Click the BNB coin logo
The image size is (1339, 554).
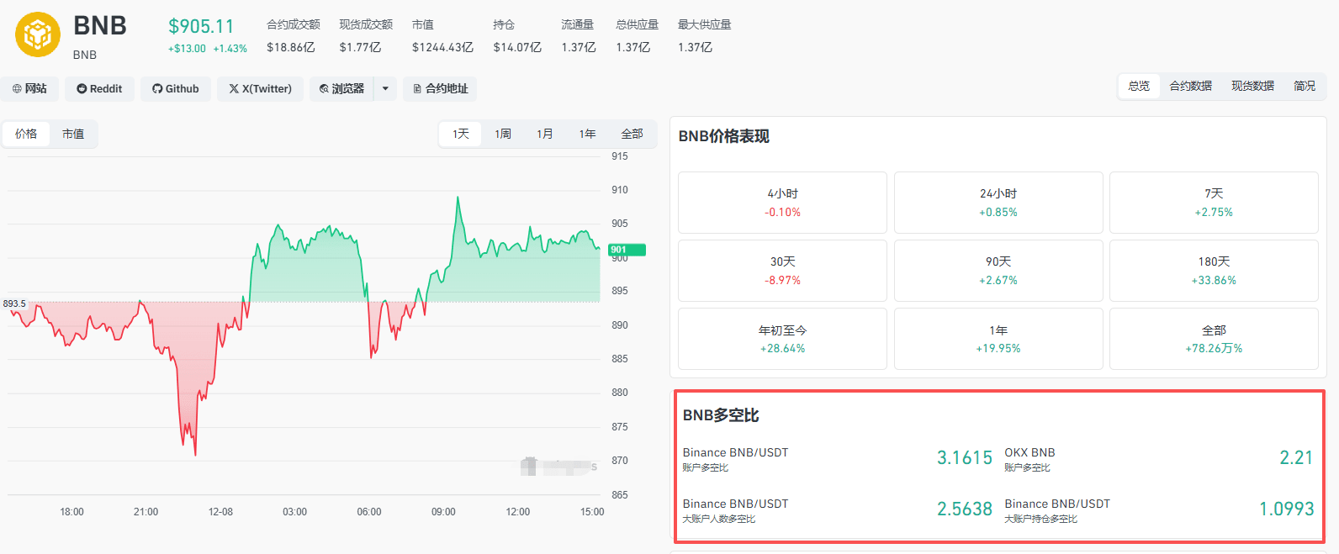pyautogui.click(x=38, y=34)
